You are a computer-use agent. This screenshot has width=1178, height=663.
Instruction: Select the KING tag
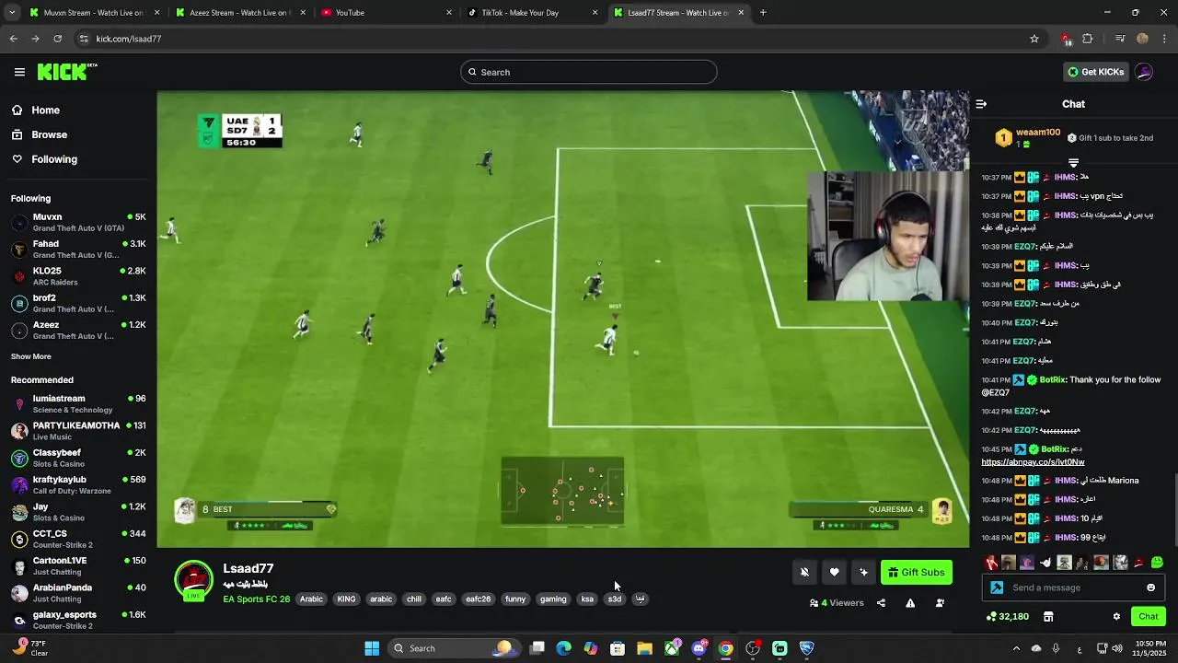[346, 599]
